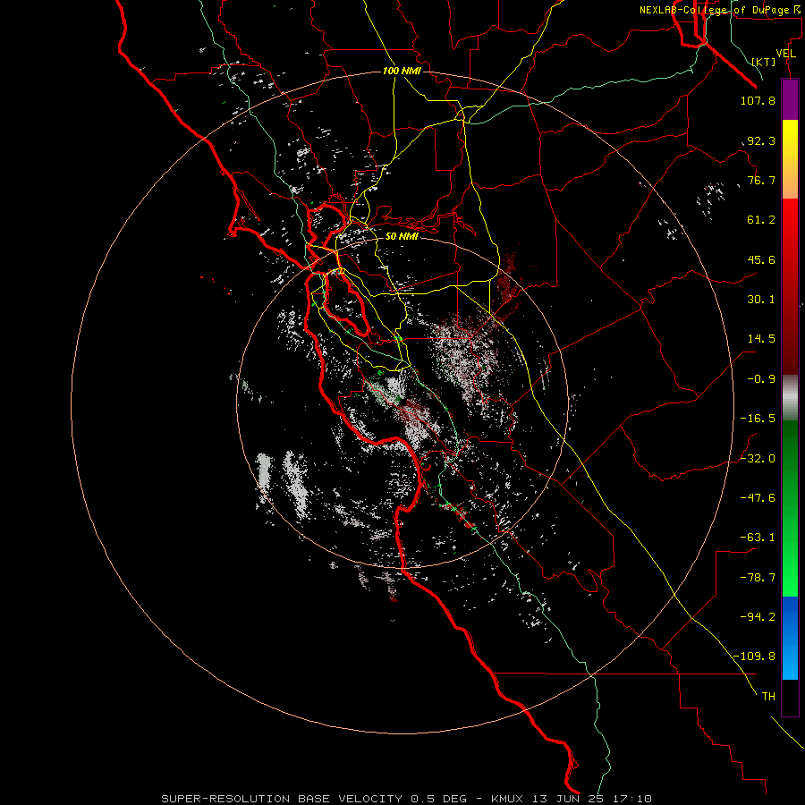Click the -109.8 velocity scale value
Screen dimensions: 805x805
point(754,657)
